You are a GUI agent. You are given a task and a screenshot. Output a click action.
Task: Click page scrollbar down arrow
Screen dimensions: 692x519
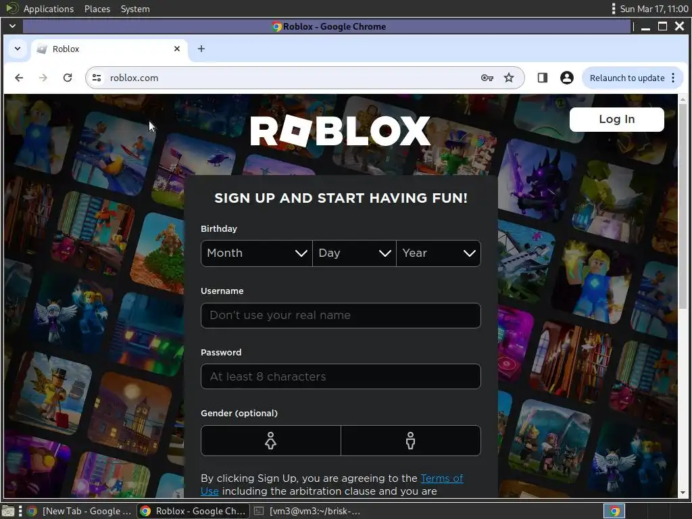click(683, 493)
